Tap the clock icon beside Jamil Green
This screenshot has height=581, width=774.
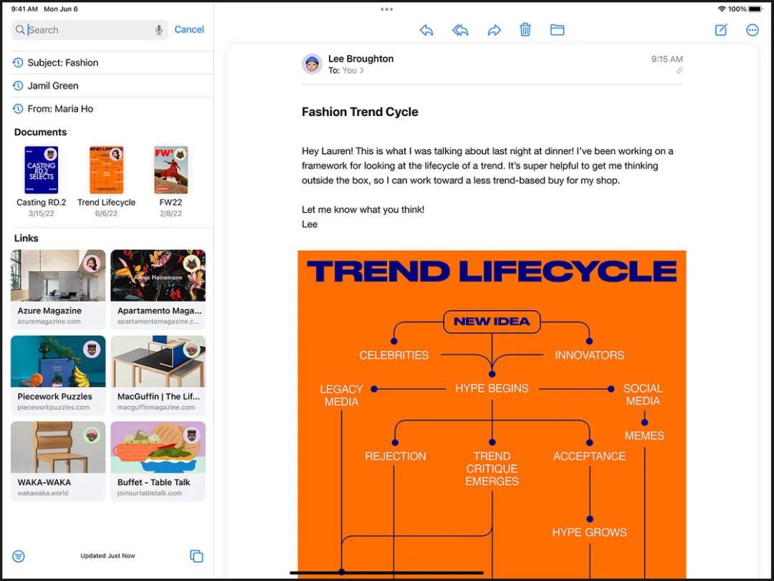click(18, 86)
